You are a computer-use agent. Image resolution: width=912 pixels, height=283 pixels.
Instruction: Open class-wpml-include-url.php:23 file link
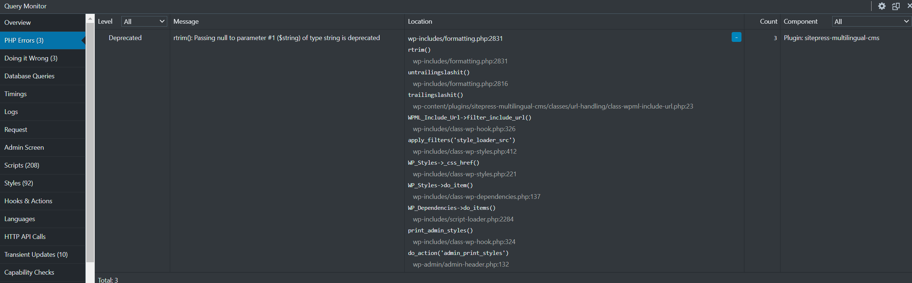553,106
